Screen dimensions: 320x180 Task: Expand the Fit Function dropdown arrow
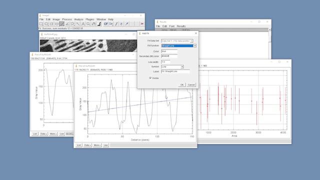pyautogui.click(x=194, y=46)
